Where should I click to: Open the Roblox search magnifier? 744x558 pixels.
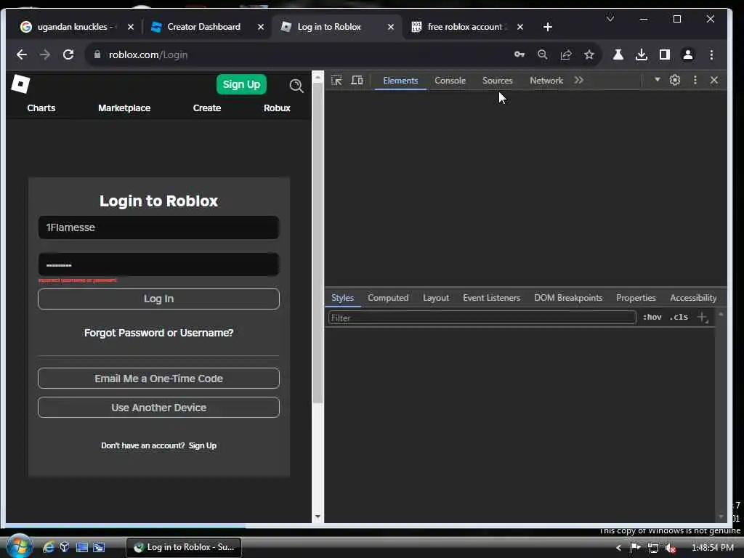pyautogui.click(x=296, y=86)
